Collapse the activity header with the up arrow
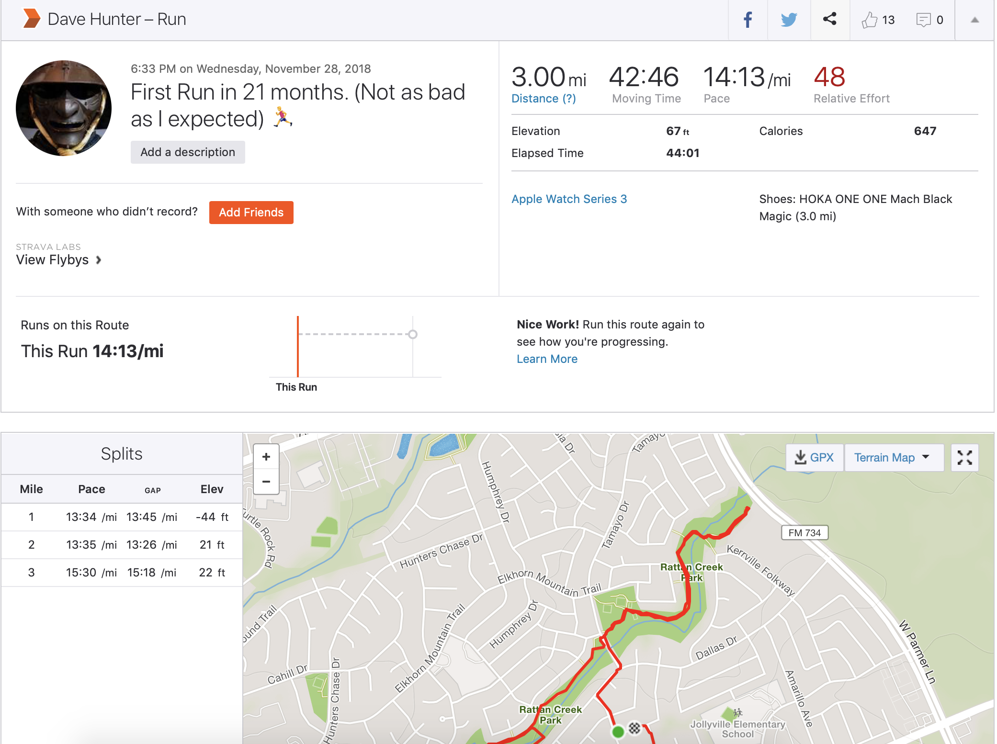The width and height of the screenshot is (997, 744). (974, 20)
